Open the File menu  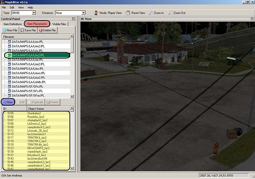tap(4, 7)
